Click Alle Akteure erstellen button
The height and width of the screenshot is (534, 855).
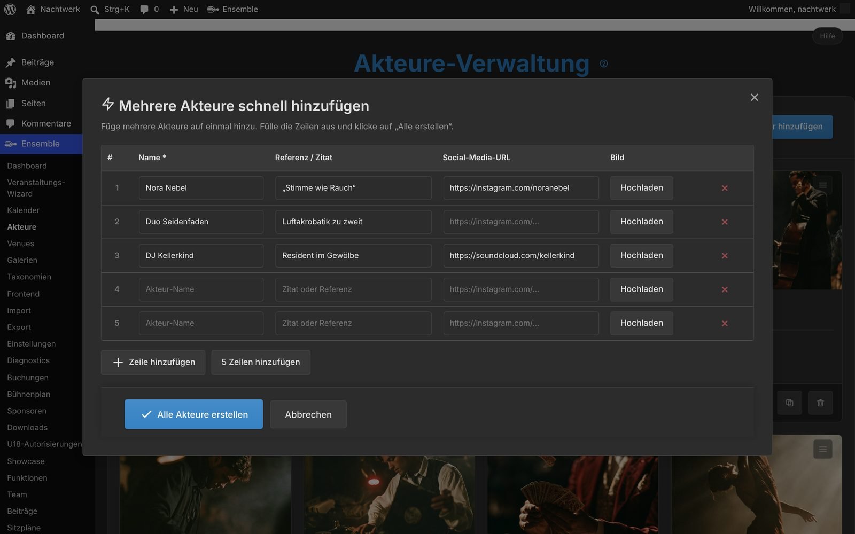[193, 414]
